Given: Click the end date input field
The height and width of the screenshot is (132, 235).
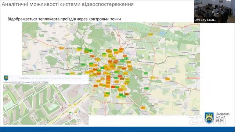Looking at the screenshot, I should (x=37, y=82).
